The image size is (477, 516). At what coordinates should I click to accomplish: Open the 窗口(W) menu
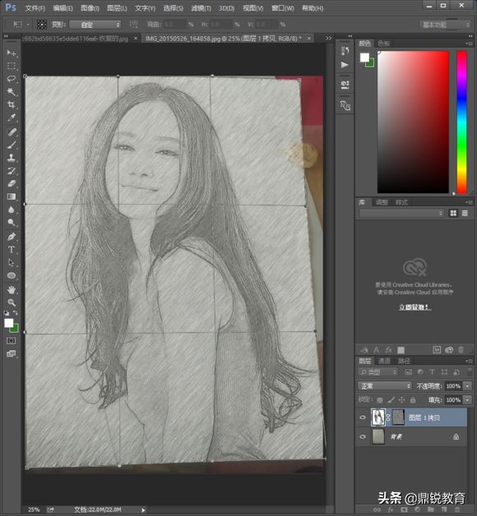click(x=283, y=8)
